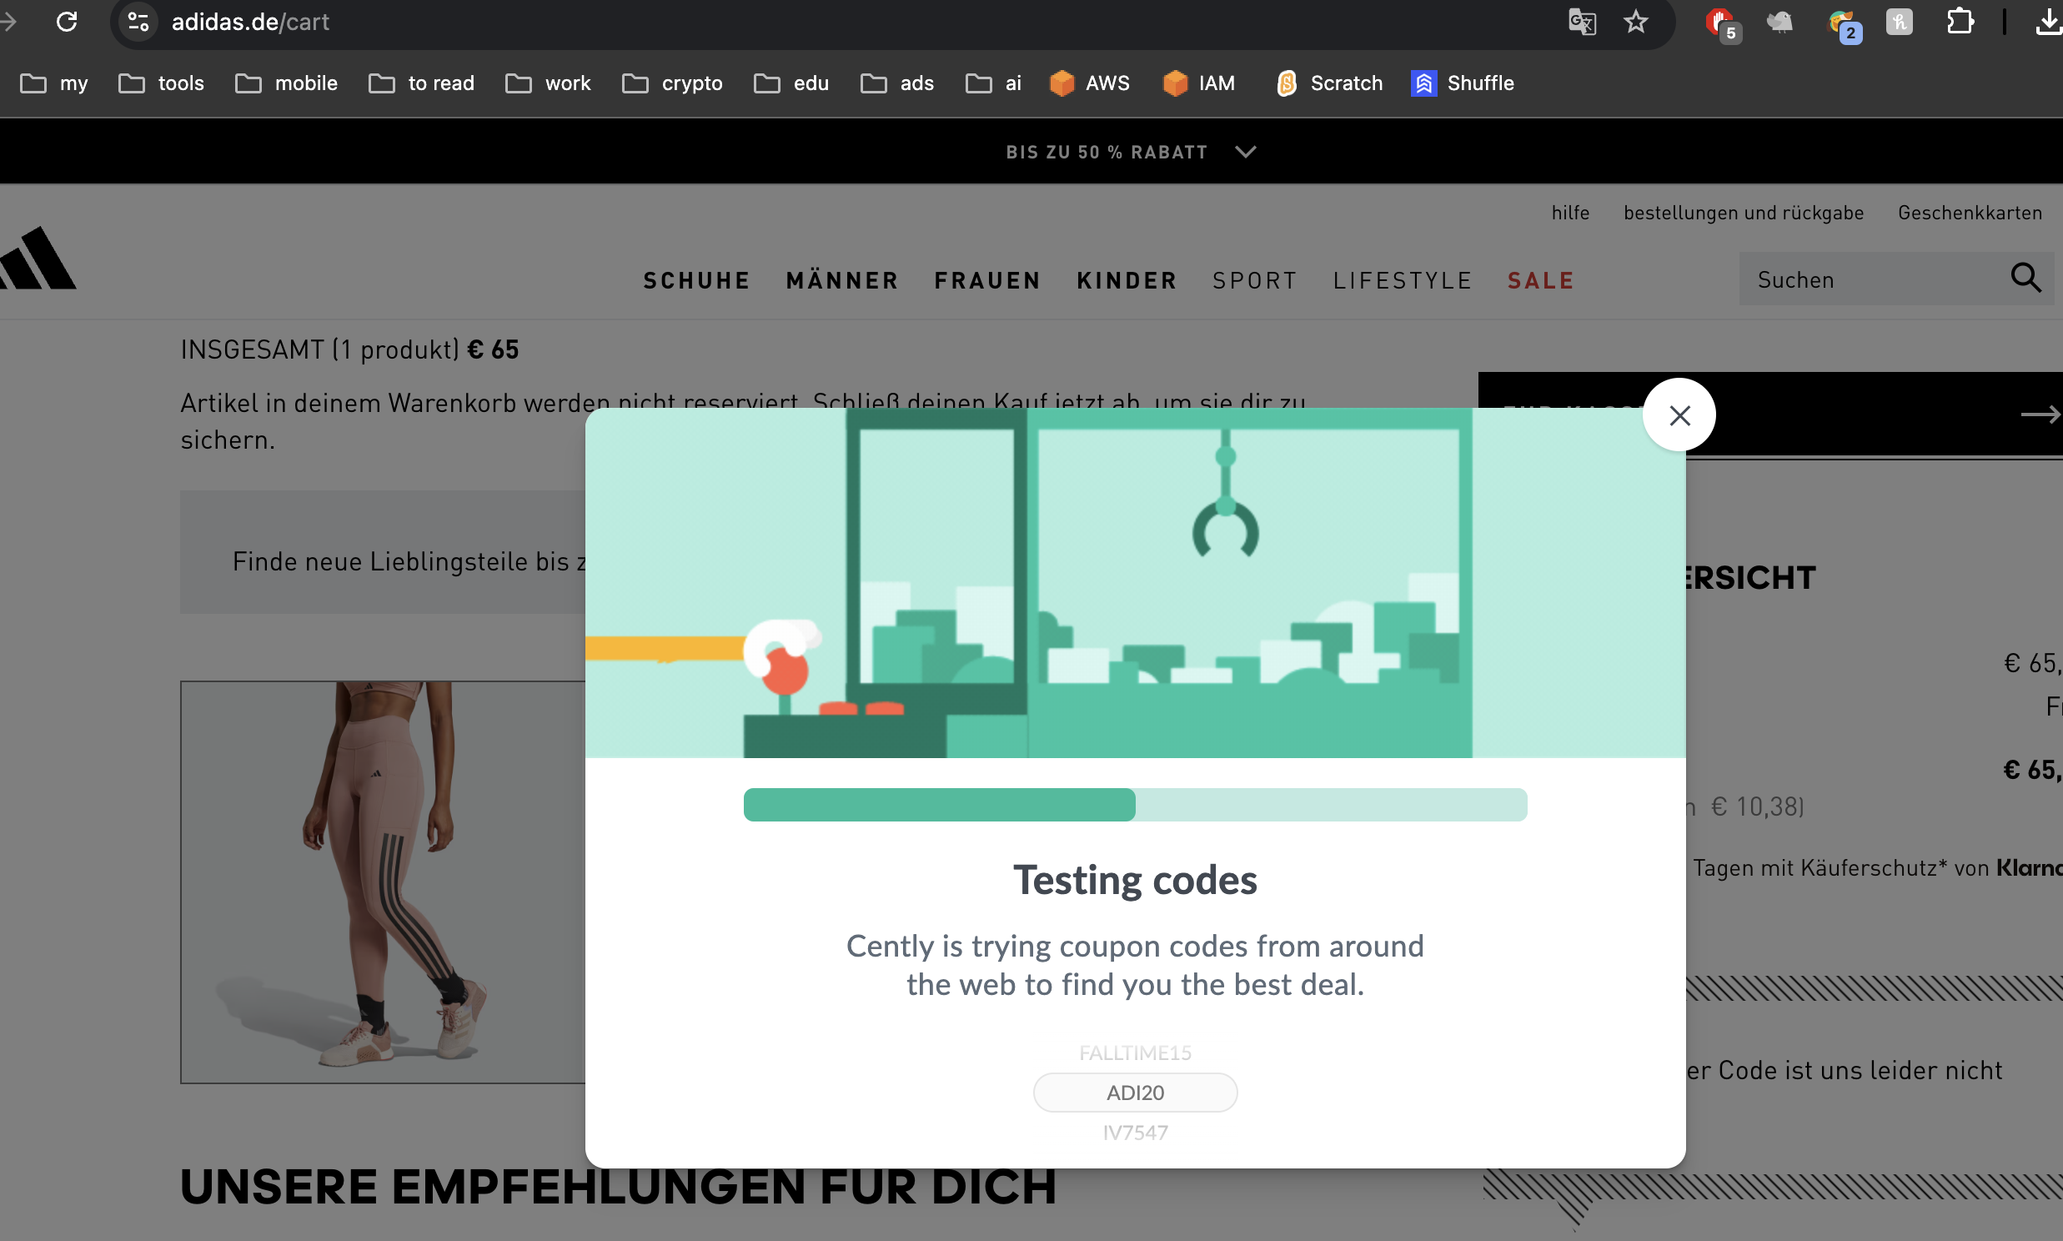This screenshot has width=2063, height=1241.
Task: Click the bookmark star icon in address bar
Action: point(1637,21)
